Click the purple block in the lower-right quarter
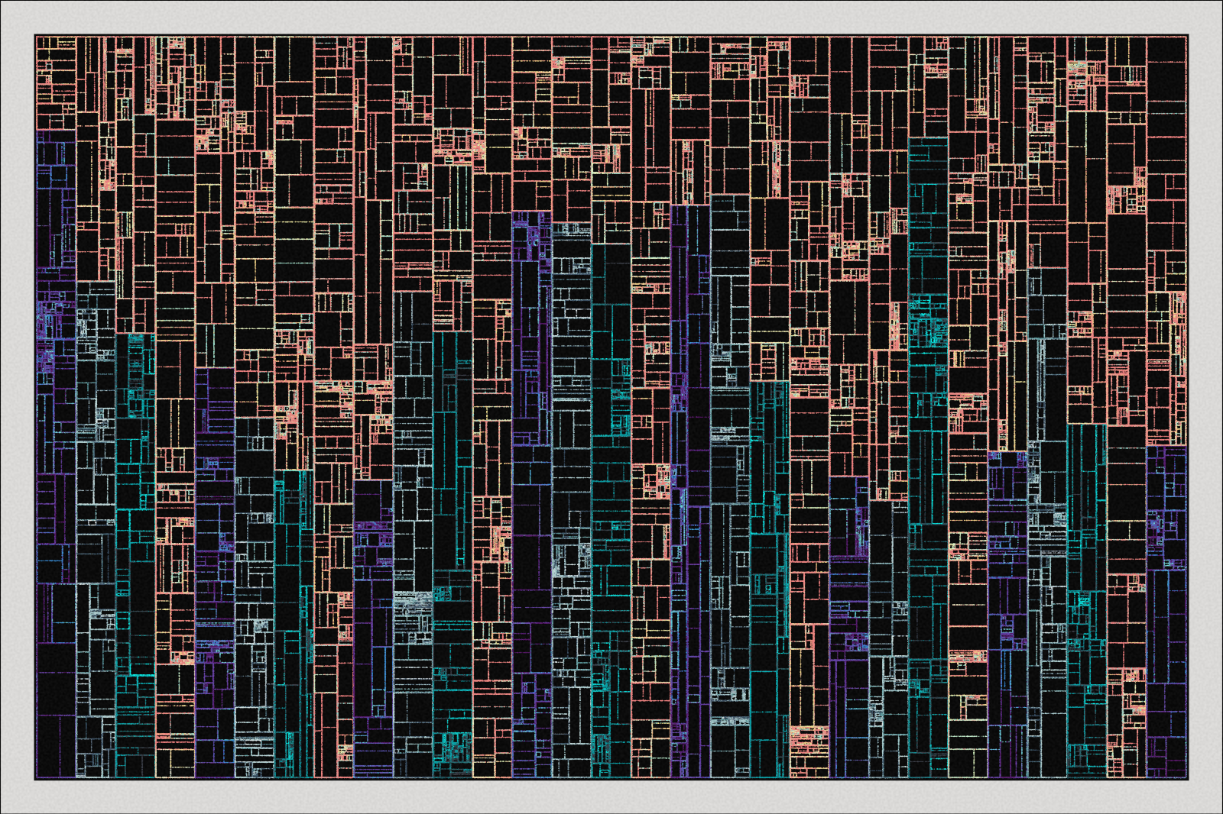 1007,611
